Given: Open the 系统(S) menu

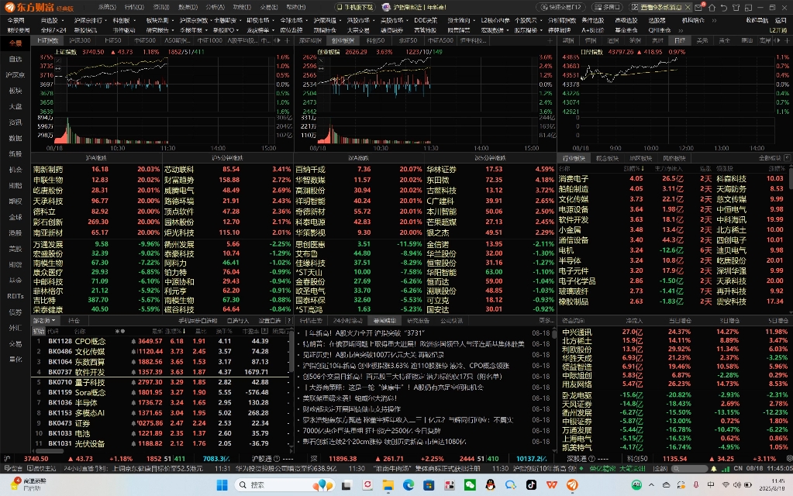Looking at the screenshot, I should tap(107, 7).
